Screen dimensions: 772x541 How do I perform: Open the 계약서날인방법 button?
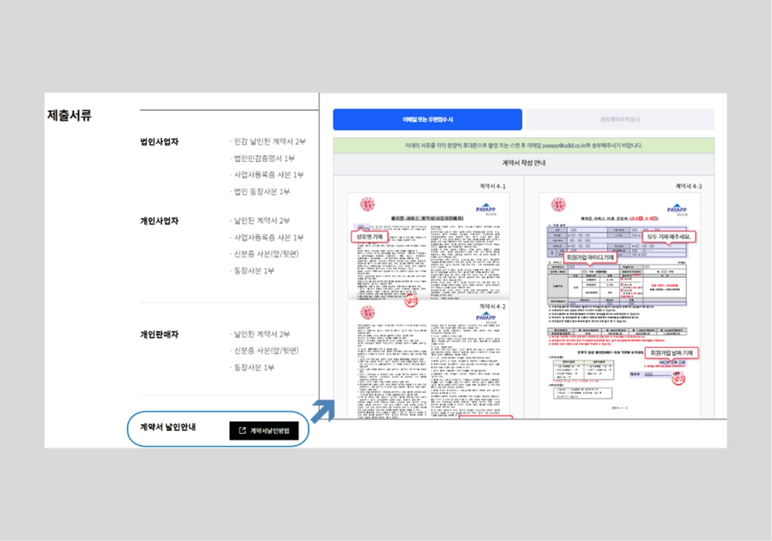point(264,431)
